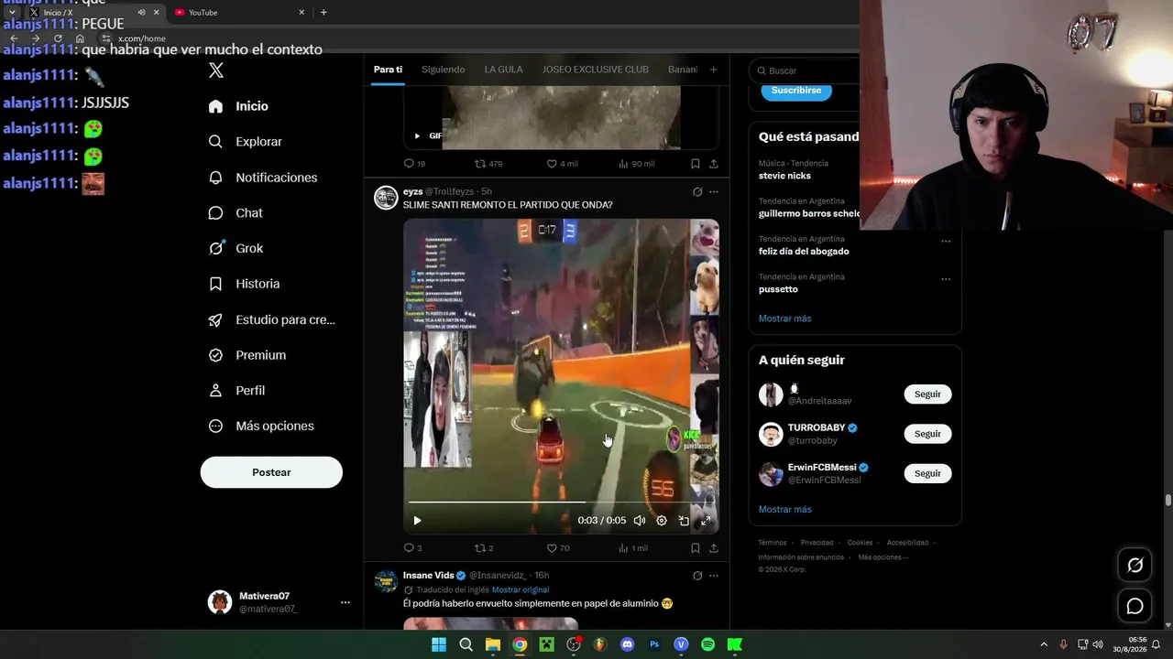The height and width of the screenshot is (659, 1173).
Task: Follow ErwinFCBMessi
Action: [927, 473]
